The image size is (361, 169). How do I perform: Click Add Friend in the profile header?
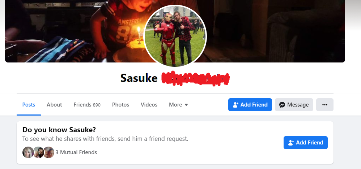(x=250, y=105)
